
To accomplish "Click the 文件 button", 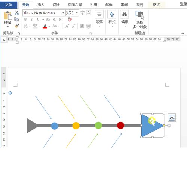I will coord(9,5).
